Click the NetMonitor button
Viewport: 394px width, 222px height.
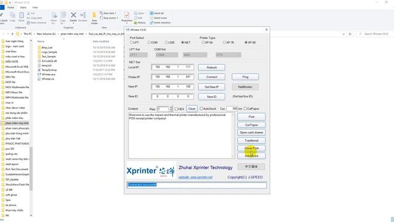245,87
